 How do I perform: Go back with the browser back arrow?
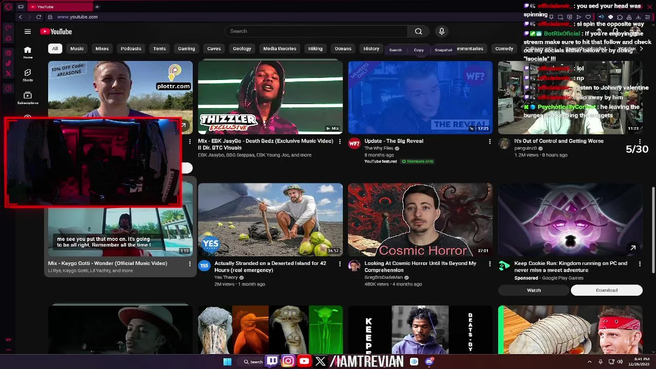tap(20, 17)
